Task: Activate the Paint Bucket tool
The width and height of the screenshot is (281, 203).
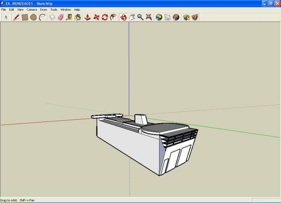Action: [x=78, y=17]
